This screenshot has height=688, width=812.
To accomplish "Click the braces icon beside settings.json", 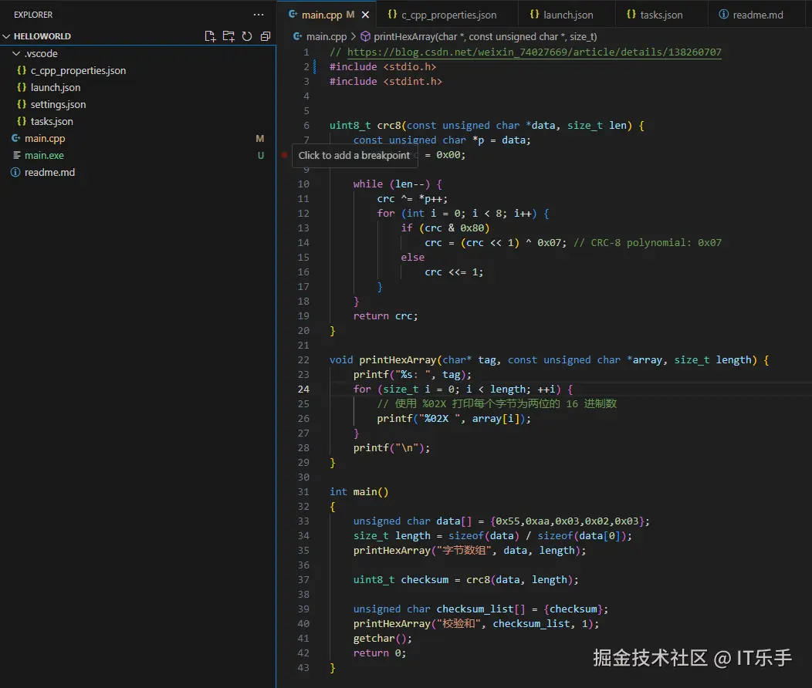I will pyautogui.click(x=22, y=104).
